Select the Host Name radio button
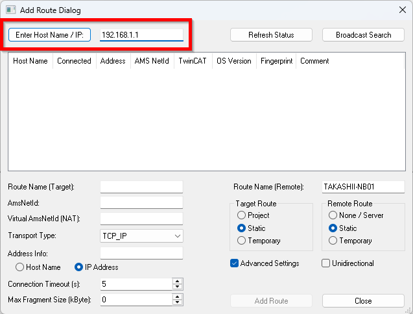Viewport: 413px width, 314px height. 20,267
